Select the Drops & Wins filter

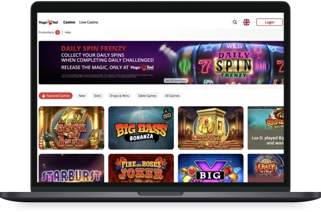tap(119, 95)
